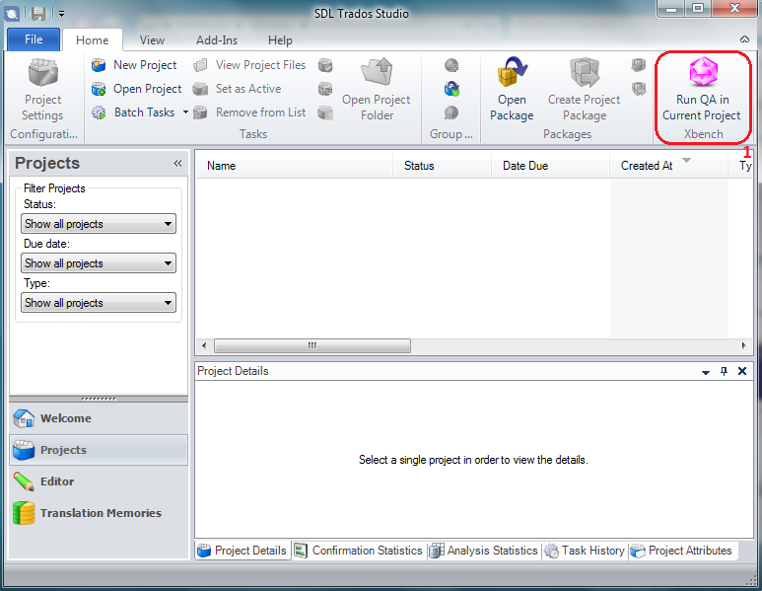Open the quick access toolbar customize dropdown

point(62,14)
